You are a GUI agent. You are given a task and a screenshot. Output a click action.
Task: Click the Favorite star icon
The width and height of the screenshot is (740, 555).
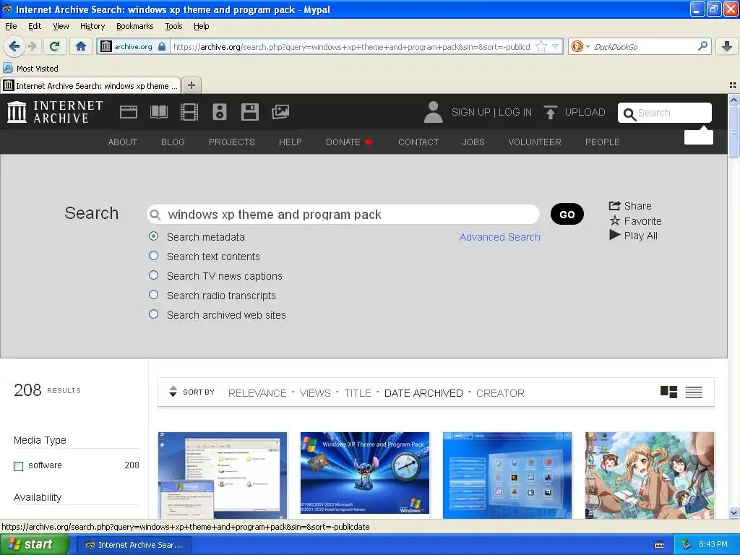coord(614,220)
